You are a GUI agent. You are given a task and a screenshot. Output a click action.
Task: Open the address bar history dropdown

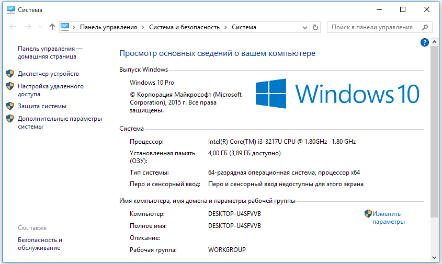point(304,27)
